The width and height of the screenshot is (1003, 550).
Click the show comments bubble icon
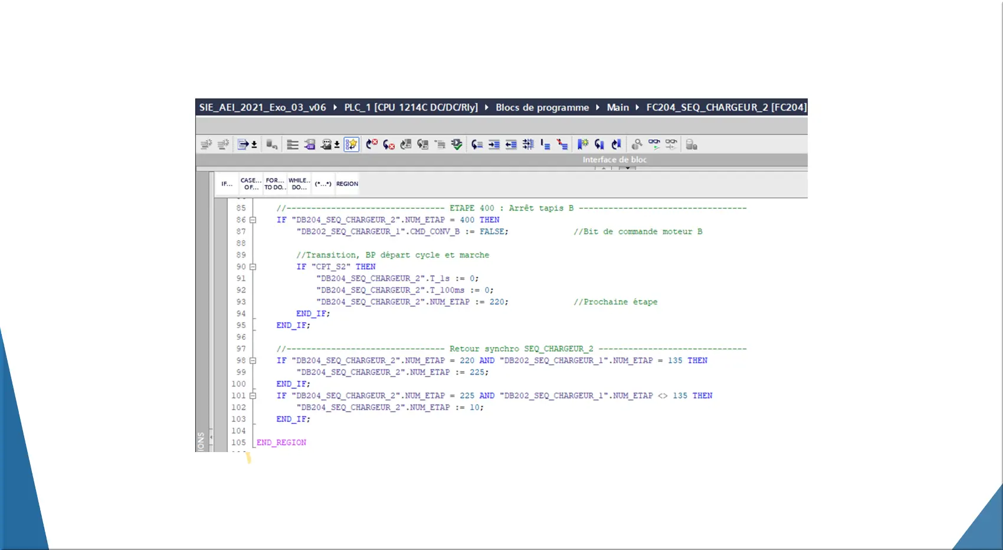(x=326, y=144)
